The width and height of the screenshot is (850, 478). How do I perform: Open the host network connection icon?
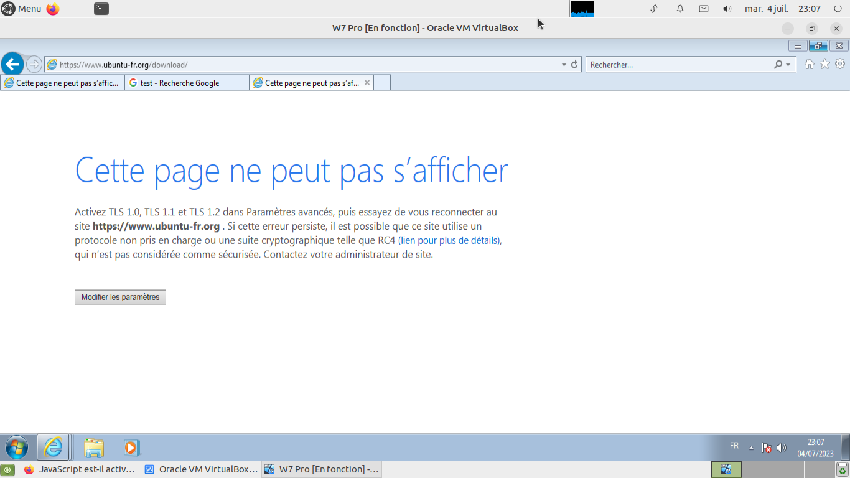click(654, 9)
